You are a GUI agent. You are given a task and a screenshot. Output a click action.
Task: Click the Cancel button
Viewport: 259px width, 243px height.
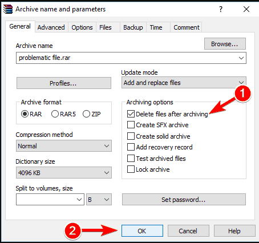(x=188, y=231)
